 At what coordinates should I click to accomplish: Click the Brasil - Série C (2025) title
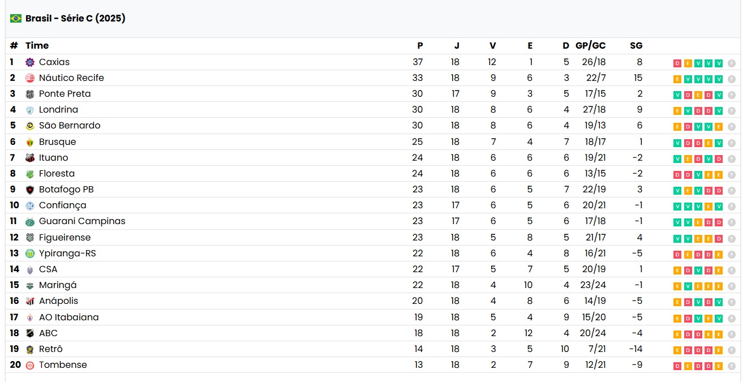click(75, 18)
